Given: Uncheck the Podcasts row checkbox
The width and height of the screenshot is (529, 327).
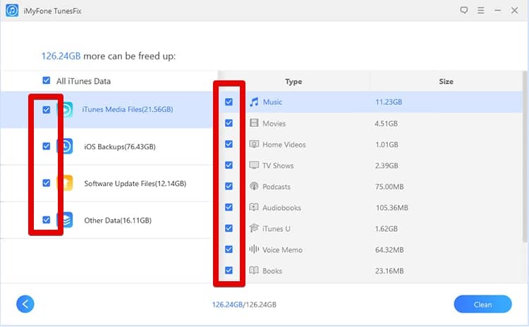Looking at the screenshot, I should coord(229,186).
